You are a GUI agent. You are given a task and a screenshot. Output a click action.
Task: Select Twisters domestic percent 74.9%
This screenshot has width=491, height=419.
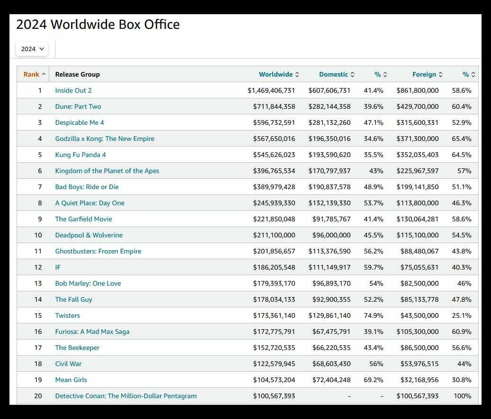click(373, 315)
